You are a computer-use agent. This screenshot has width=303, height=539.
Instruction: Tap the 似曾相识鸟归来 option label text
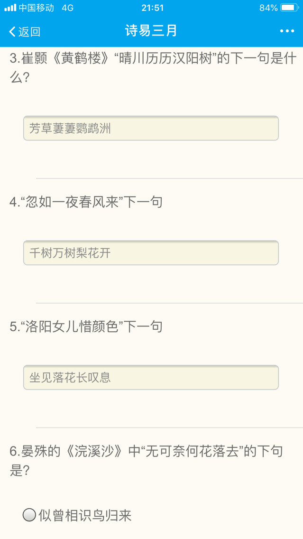click(85, 515)
